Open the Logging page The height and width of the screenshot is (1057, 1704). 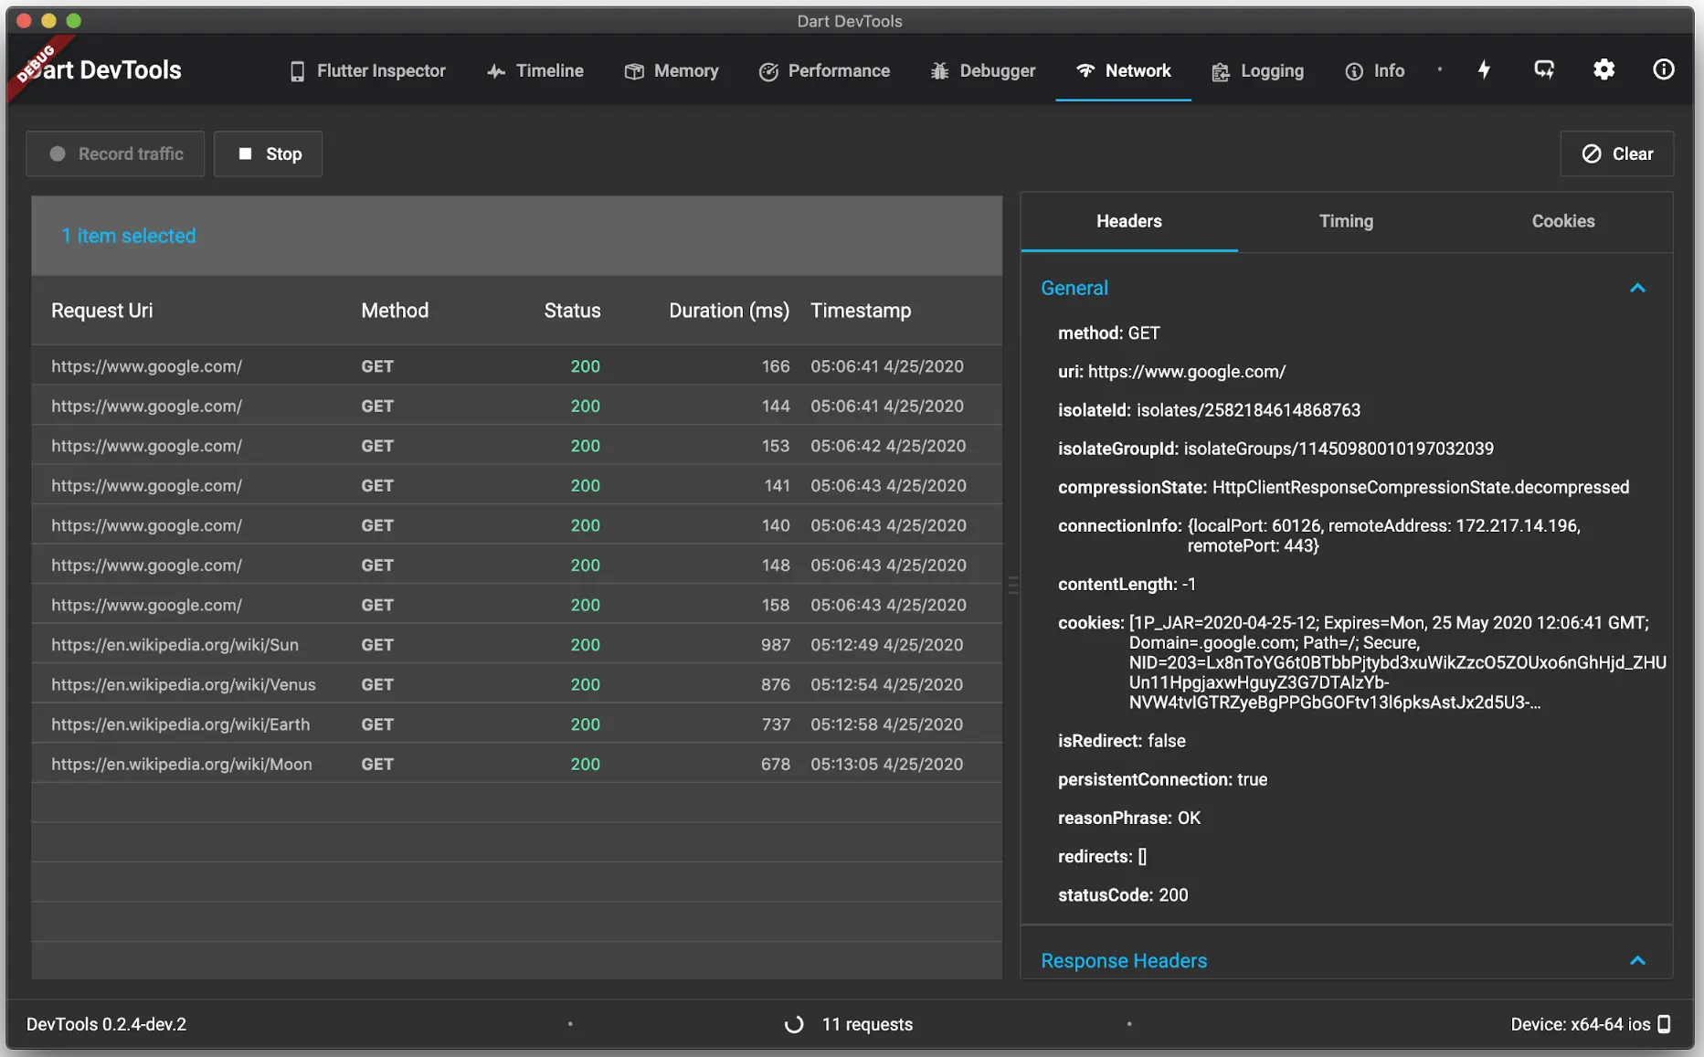[x=1258, y=71]
